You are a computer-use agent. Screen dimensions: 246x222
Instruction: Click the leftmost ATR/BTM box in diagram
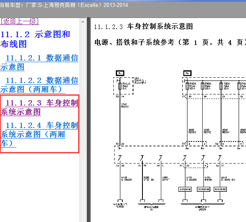(x=185, y=189)
